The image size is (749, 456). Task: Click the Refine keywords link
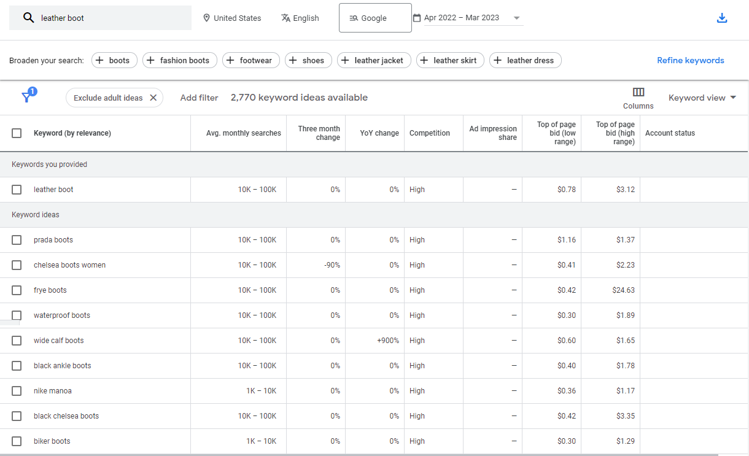click(x=690, y=60)
